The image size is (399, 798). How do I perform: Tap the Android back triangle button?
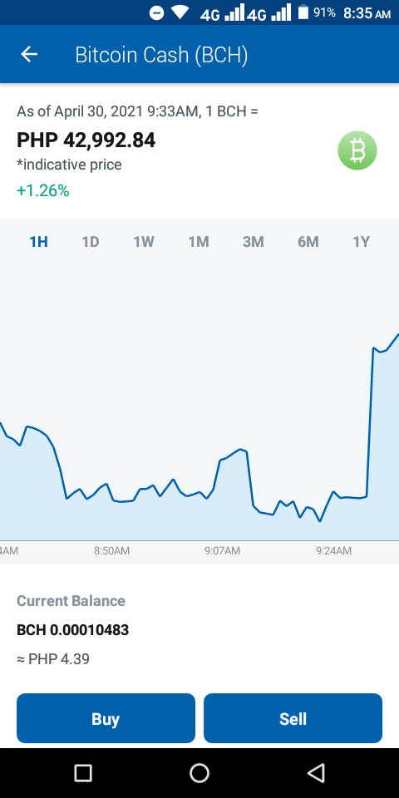pyautogui.click(x=316, y=772)
